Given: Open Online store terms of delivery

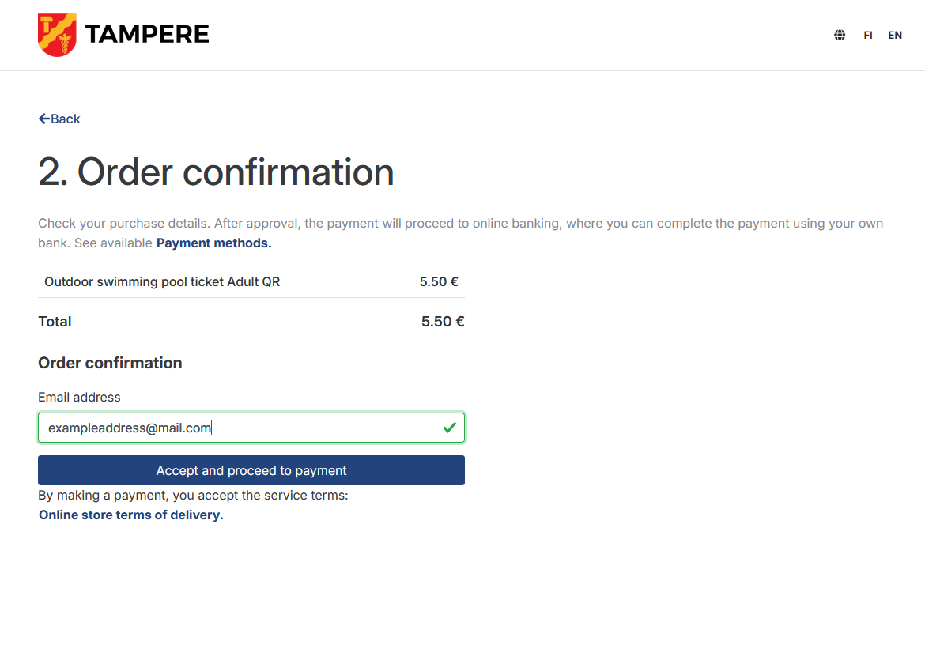Looking at the screenshot, I should coord(131,515).
